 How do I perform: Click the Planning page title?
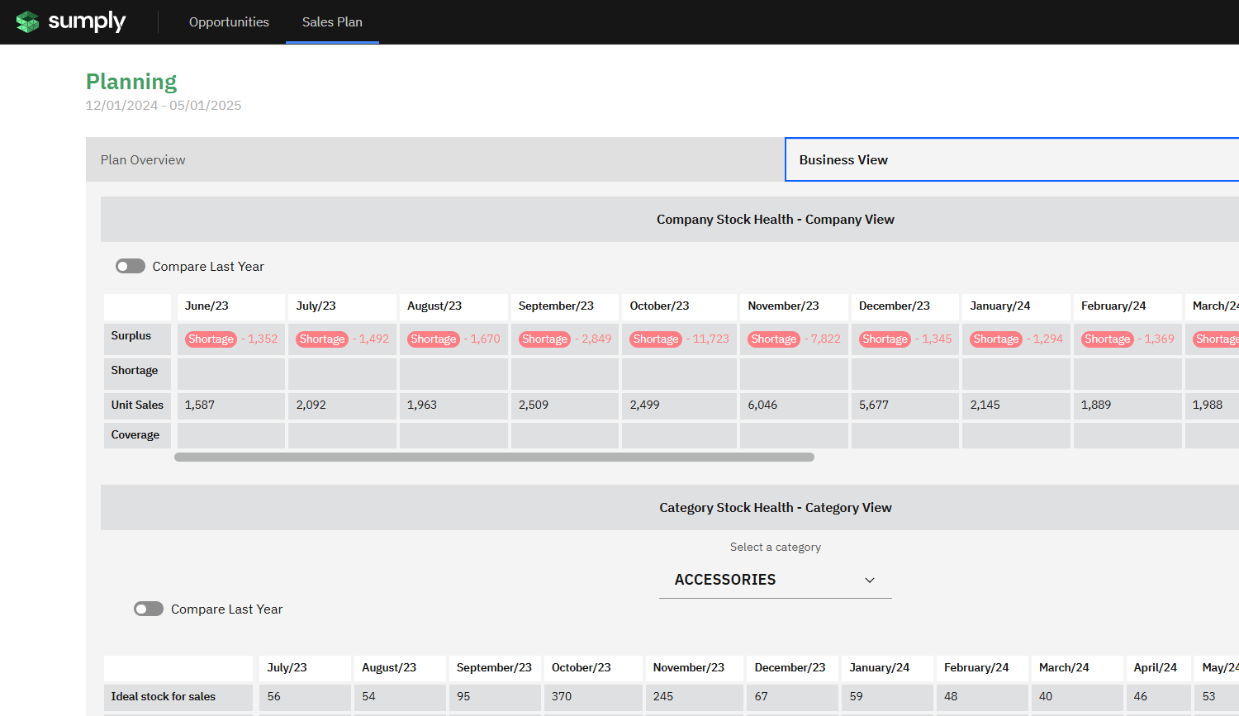click(x=131, y=82)
